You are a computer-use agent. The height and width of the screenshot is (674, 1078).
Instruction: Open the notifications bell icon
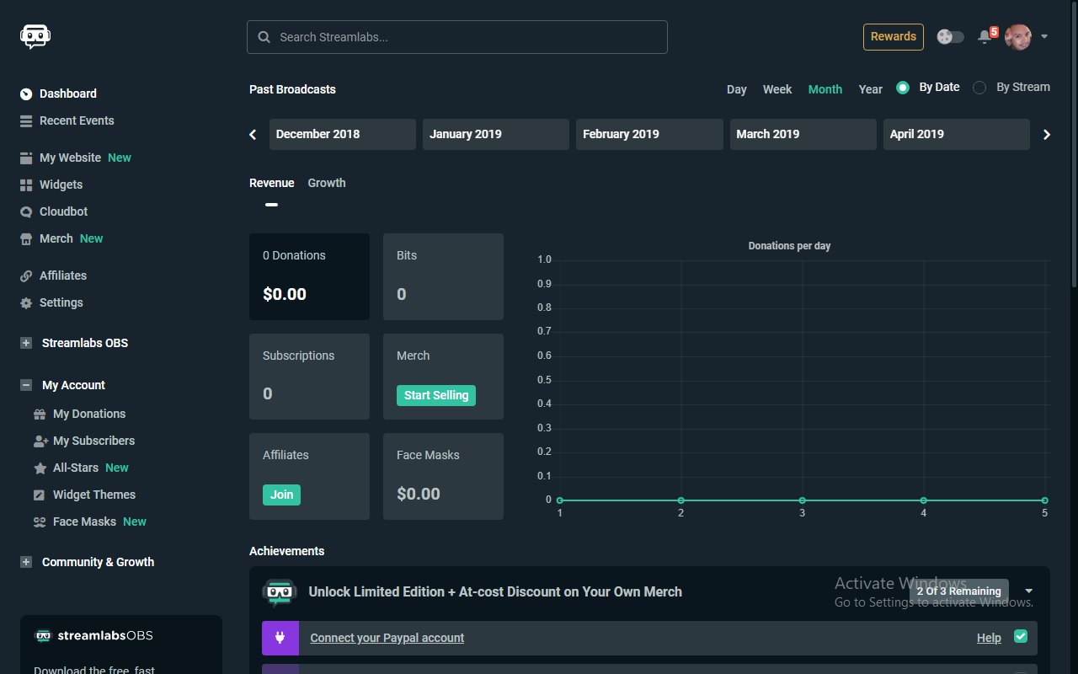985,37
